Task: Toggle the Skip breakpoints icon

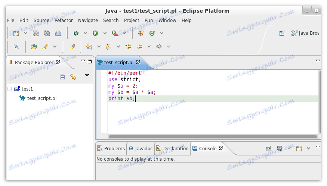Action: pos(16,46)
